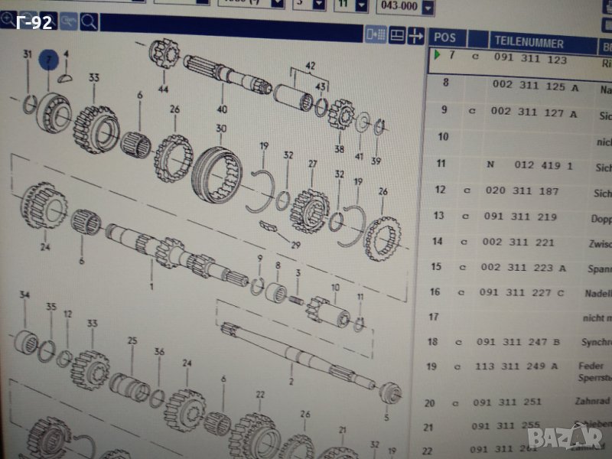This screenshot has width=612, height=459.
Task: Switch to the diagram-with-list layout icon
Action: [376, 34]
